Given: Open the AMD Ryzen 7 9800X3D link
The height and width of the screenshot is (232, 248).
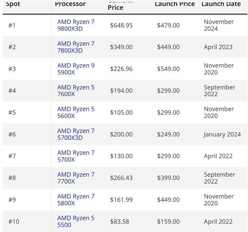Looking at the screenshot, I should (x=76, y=25).
